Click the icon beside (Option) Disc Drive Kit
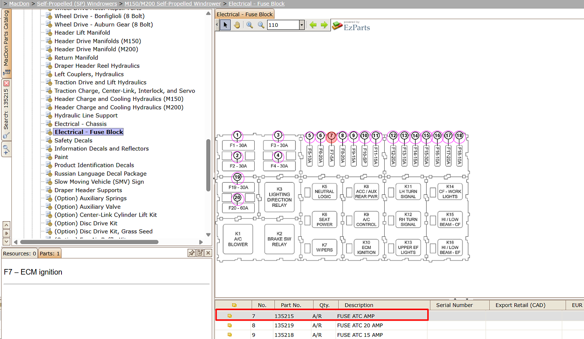The image size is (584, 339). (49, 224)
